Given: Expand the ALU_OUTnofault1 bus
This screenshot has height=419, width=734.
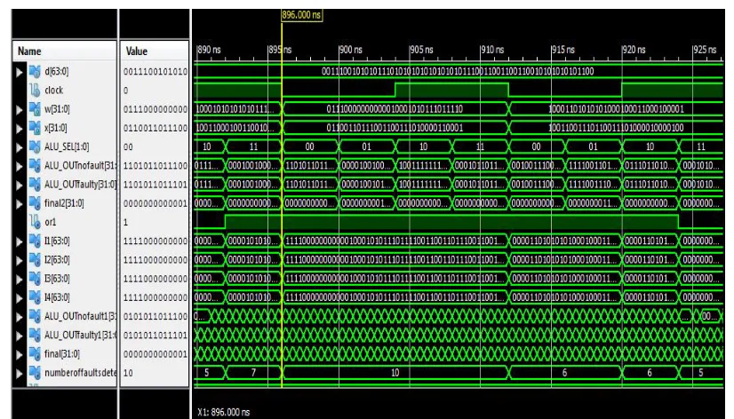Looking at the screenshot, I should [20, 317].
